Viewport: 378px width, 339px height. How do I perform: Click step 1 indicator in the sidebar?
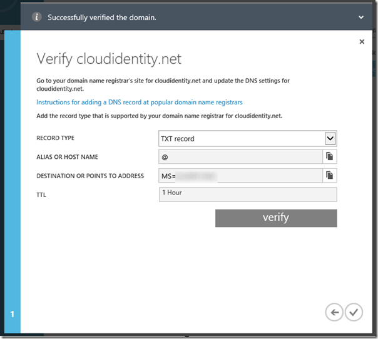13,314
